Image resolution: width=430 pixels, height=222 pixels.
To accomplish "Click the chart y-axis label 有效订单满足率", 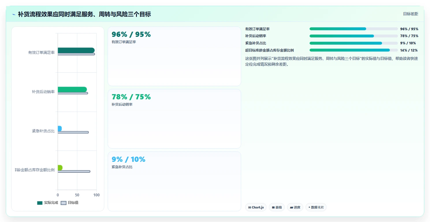I will click(41, 53).
